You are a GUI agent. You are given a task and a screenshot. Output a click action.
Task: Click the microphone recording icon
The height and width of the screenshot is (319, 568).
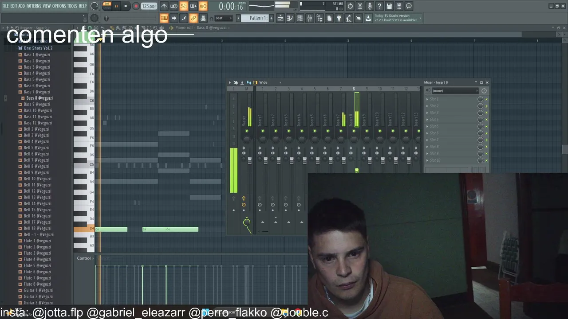370,6
